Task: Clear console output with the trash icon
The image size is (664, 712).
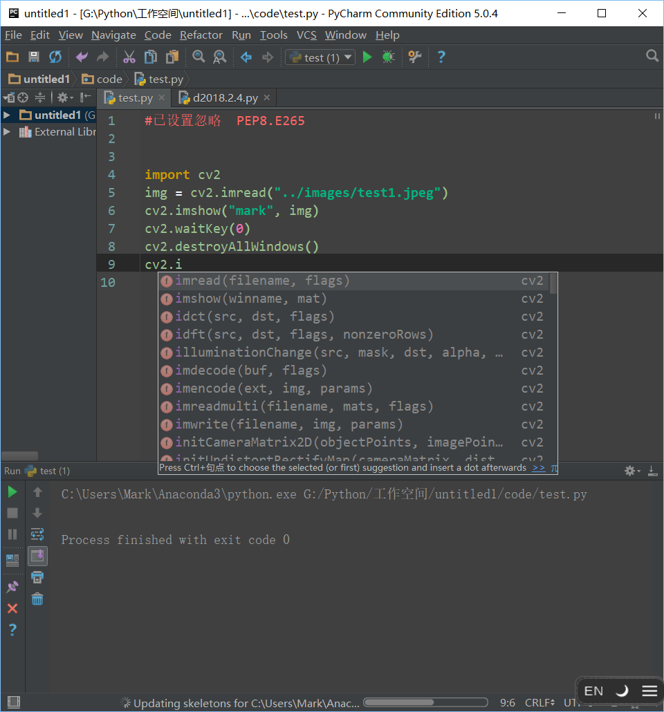Action: [x=37, y=599]
